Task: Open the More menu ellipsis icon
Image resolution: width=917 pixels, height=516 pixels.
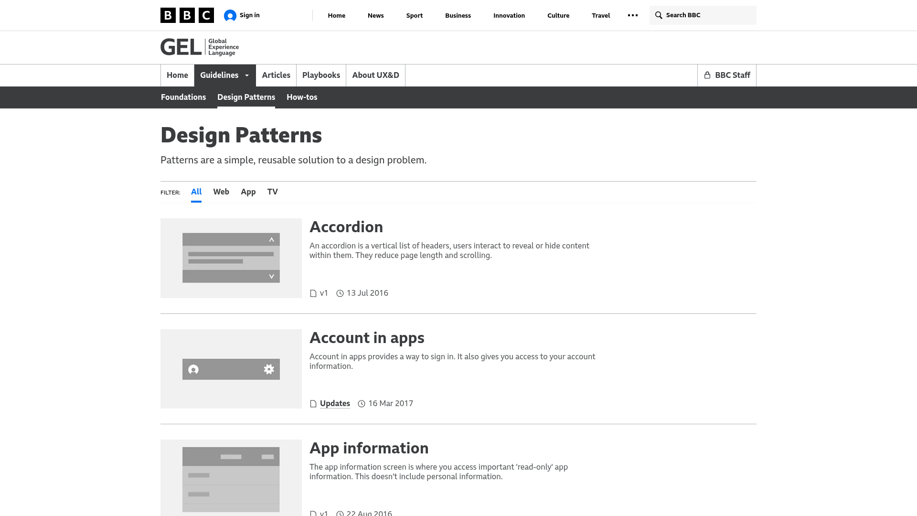Action: pos(633,15)
